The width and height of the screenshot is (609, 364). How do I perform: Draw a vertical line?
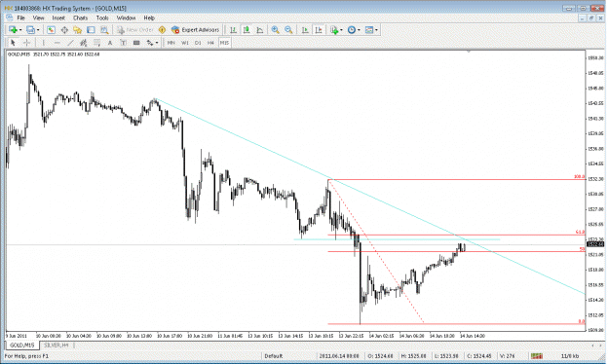44,43
